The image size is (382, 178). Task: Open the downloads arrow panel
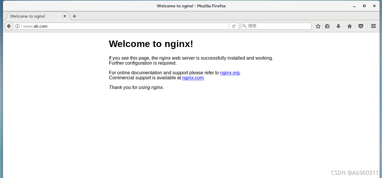338,26
